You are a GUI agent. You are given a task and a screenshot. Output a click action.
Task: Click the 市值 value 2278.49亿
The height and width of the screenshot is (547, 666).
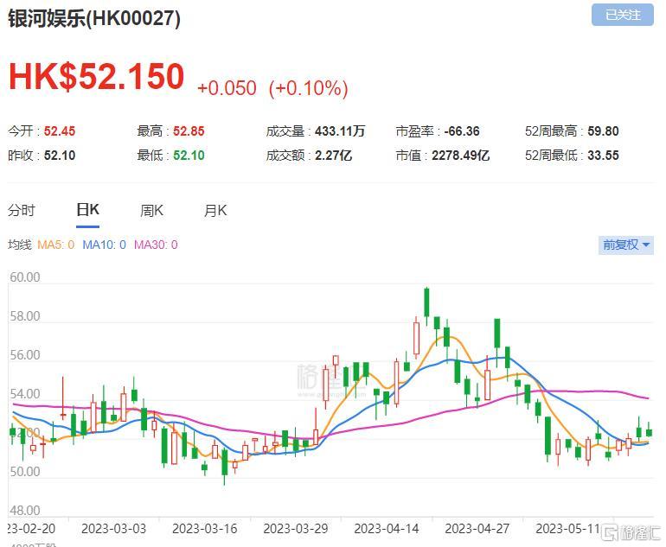(461, 156)
